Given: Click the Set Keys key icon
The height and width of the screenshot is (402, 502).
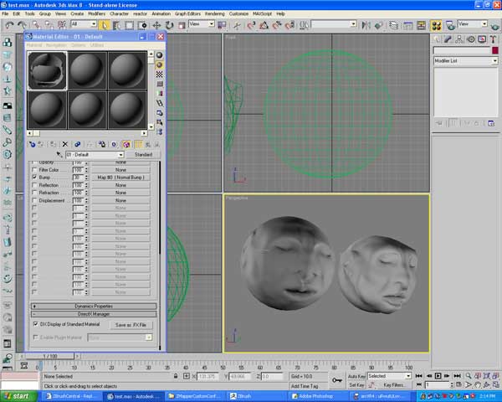Looking at the screenshot, I should (337, 380).
